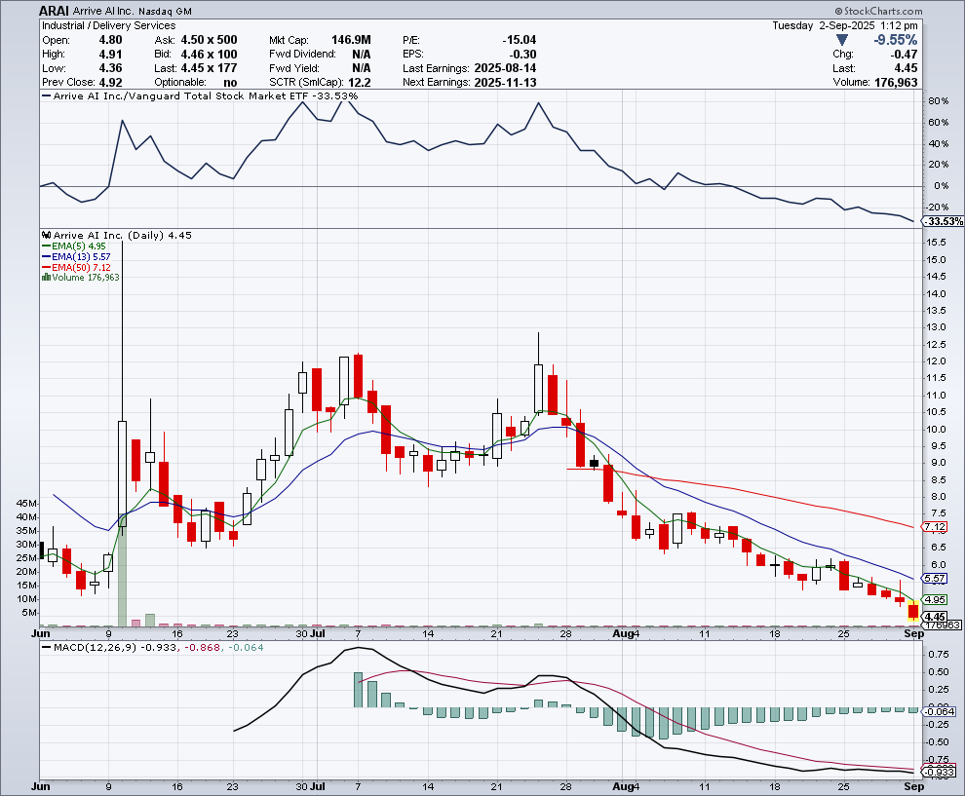Image resolution: width=965 pixels, height=796 pixels.
Task: Click the down arrow beside -9.55%
Action: point(842,40)
